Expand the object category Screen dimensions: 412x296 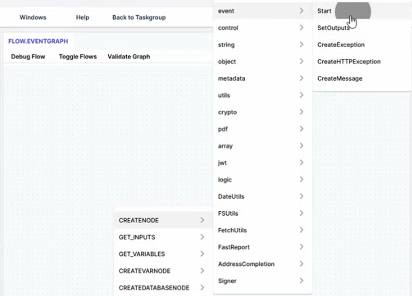(x=263, y=61)
